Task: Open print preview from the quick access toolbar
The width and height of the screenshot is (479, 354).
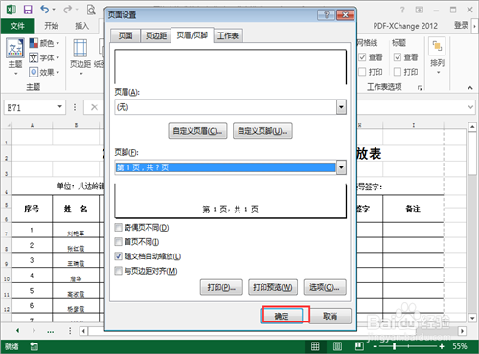Action: coord(91,10)
